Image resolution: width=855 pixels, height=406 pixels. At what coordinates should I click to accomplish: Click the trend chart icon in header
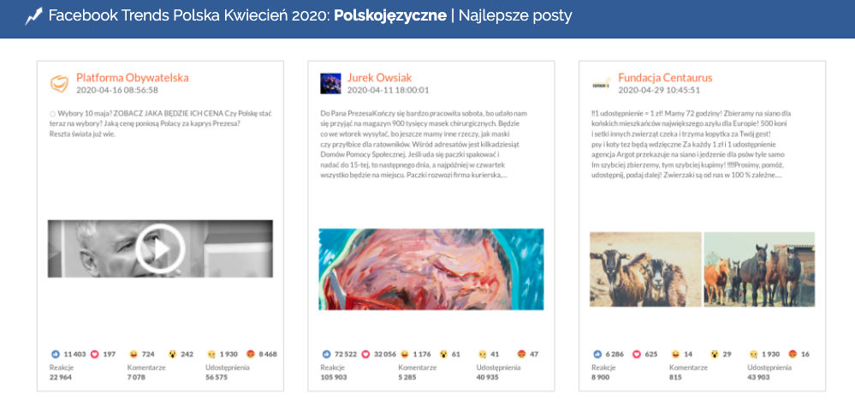point(33,16)
